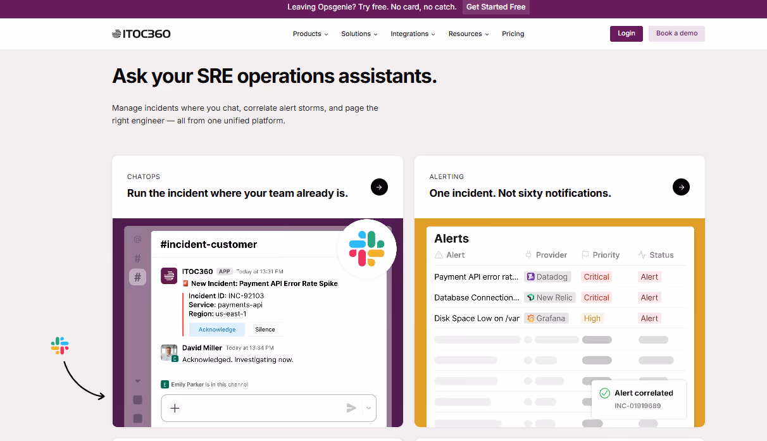Viewport: 767px width, 441px height.
Task: Click the Payment API error rate alert row
Action: [x=560, y=276]
